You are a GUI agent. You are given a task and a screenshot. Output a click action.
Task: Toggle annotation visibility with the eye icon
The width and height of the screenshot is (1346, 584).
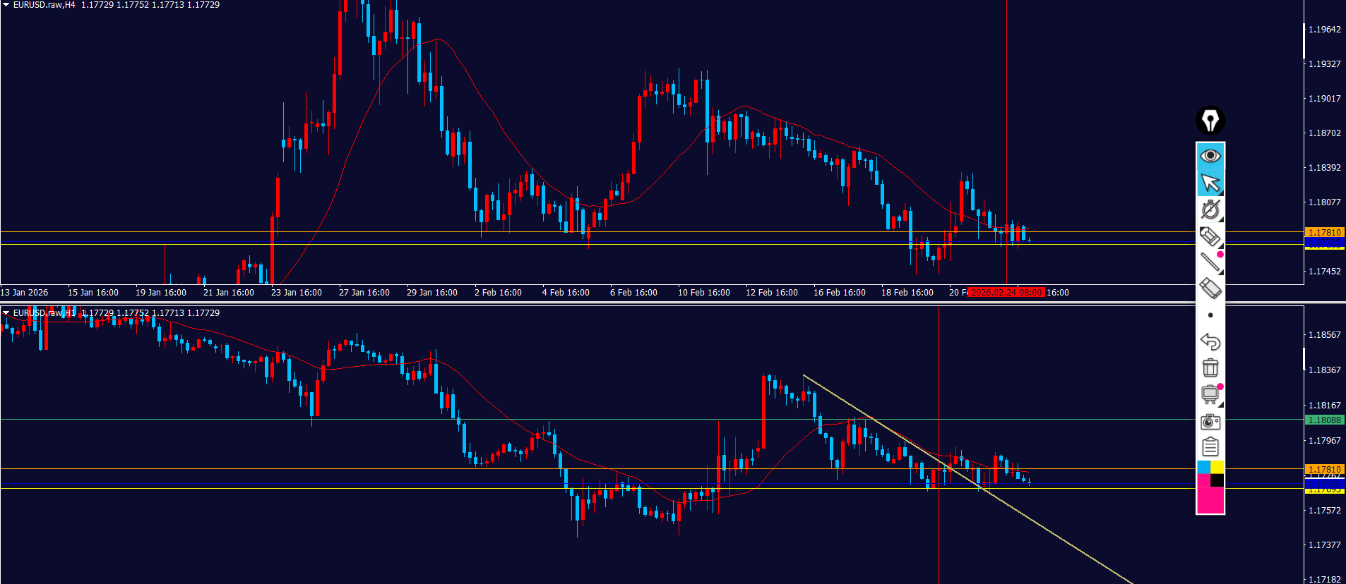pos(1210,155)
